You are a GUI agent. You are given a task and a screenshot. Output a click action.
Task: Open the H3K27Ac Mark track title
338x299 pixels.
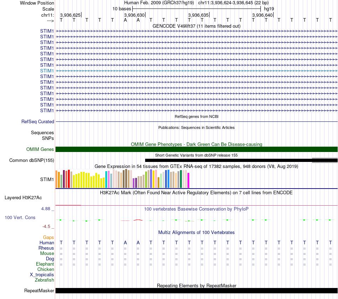coord(196,192)
